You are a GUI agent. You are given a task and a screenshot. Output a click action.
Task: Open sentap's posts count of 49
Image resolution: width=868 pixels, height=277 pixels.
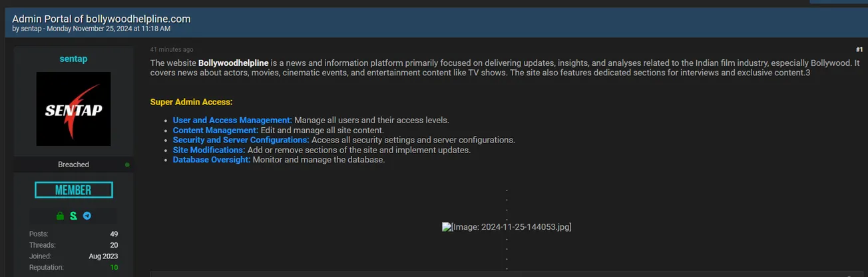[114, 234]
